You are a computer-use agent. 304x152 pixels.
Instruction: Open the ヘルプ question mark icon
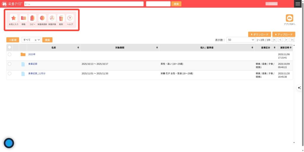pyautogui.click(x=70, y=18)
